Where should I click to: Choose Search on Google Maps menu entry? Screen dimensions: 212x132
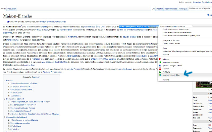185,75
